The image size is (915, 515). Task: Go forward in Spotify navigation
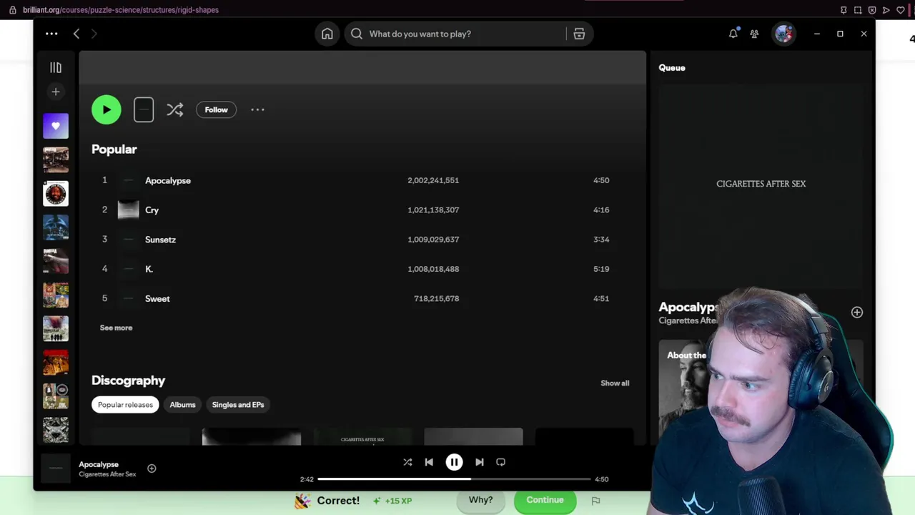94,34
